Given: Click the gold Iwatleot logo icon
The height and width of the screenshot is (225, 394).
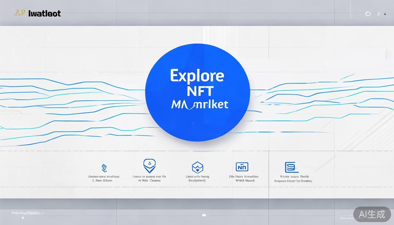Looking at the screenshot, I should (19, 13).
